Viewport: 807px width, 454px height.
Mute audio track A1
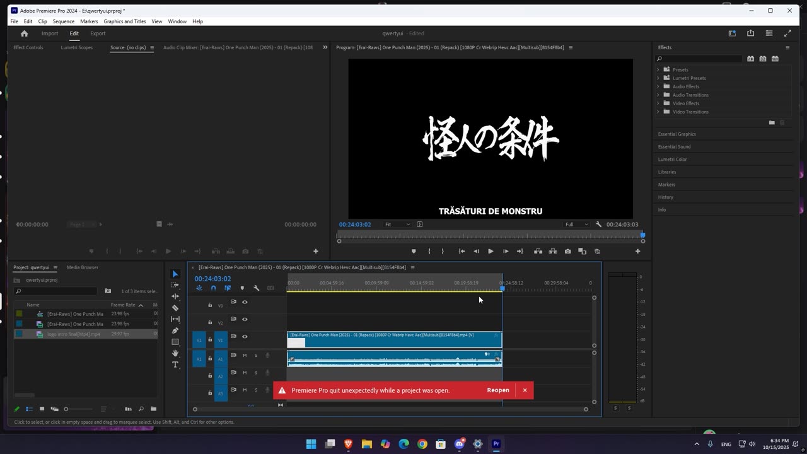(245, 356)
